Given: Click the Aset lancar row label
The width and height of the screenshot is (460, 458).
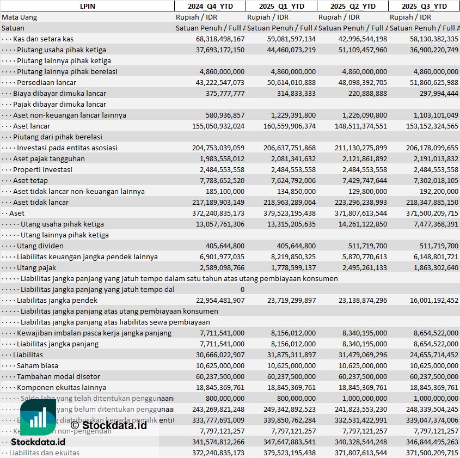Looking at the screenshot, I should 32,126.
